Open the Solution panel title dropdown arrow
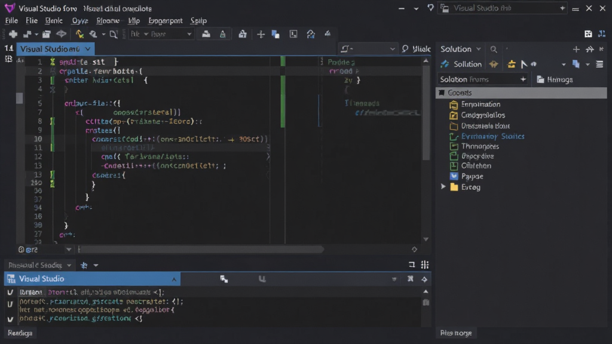This screenshot has height=344, width=612. (x=479, y=49)
